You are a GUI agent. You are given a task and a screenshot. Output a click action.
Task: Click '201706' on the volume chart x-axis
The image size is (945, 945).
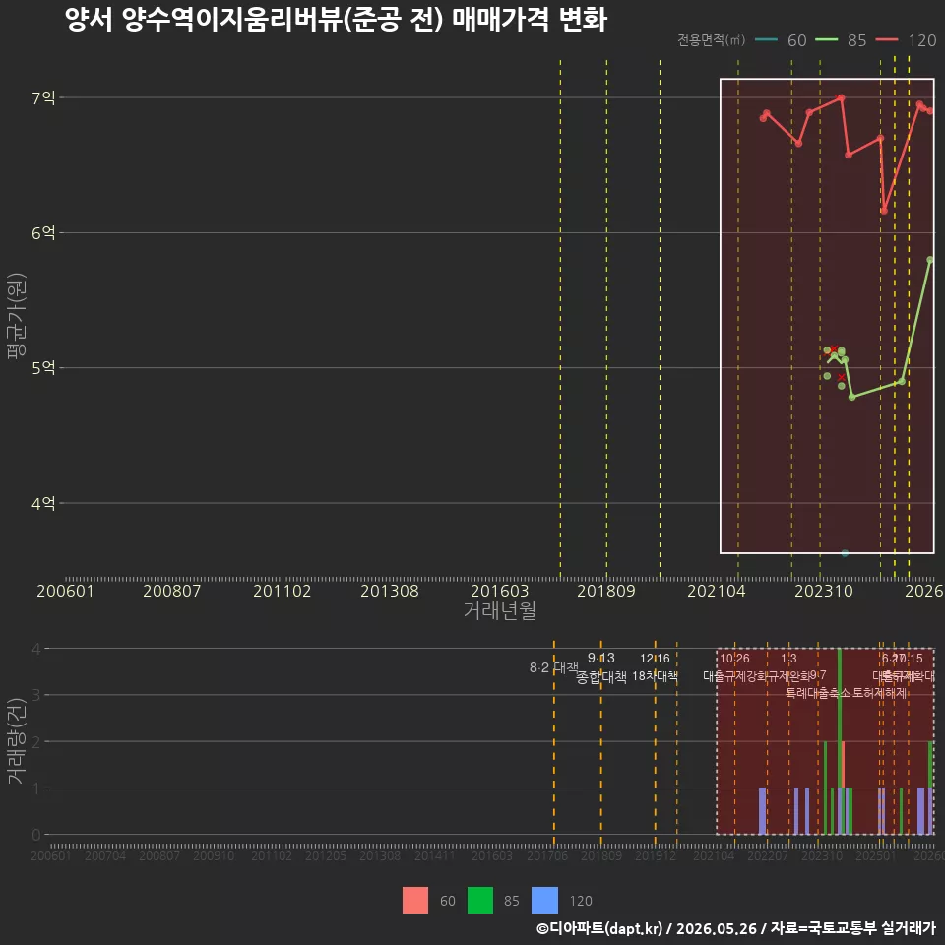[x=547, y=855]
